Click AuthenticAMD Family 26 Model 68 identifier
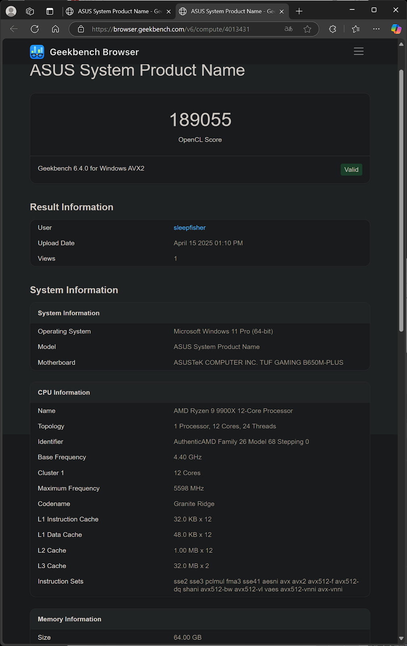This screenshot has height=646, width=407. 241,442
